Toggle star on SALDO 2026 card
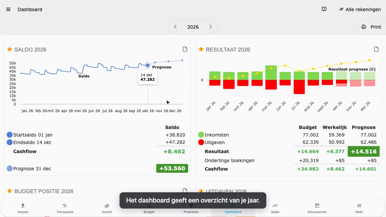The image size is (386, 217). click(10, 49)
